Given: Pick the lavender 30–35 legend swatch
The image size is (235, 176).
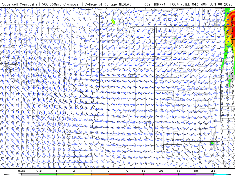Looking at the screenshot, I should tap(204, 175).
